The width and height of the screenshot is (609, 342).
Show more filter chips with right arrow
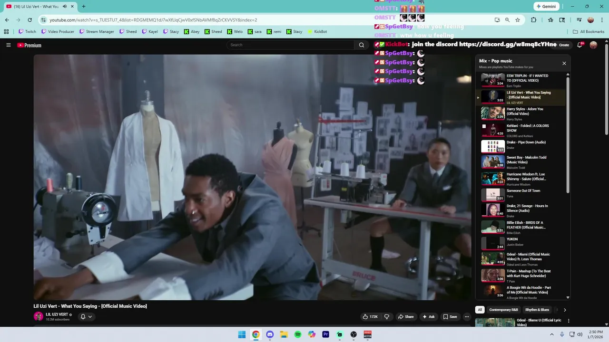[x=565, y=310]
